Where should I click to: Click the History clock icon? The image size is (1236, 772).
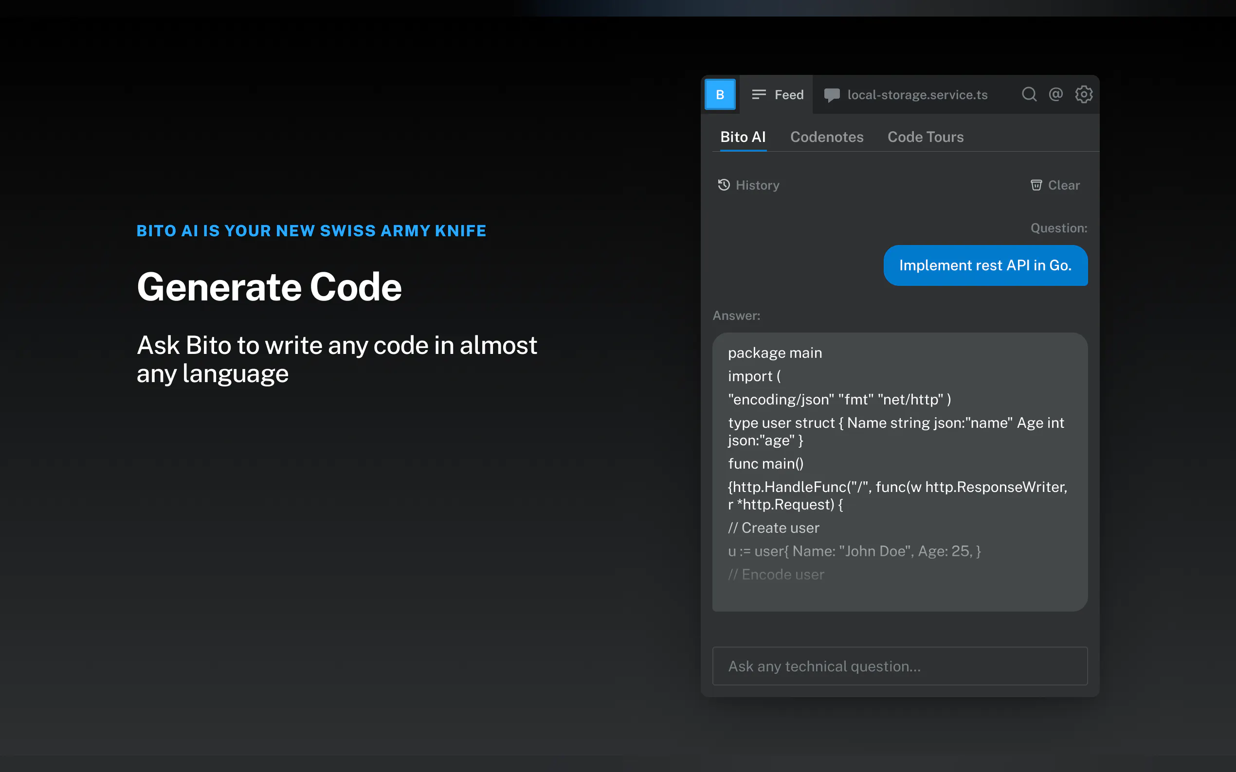[x=724, y=185]
